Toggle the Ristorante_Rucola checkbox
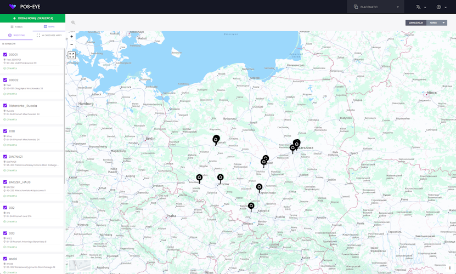456x274 pixels. [5, 106]
